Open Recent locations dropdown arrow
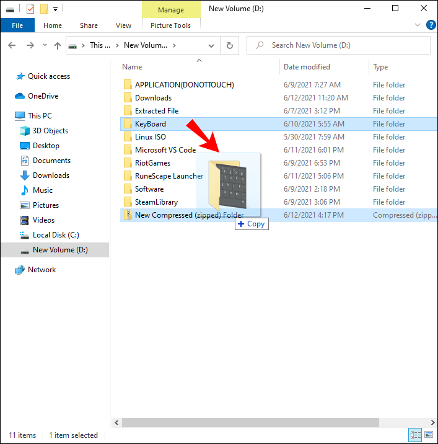Viewport: 438px width, 444px height. point(45,45)
